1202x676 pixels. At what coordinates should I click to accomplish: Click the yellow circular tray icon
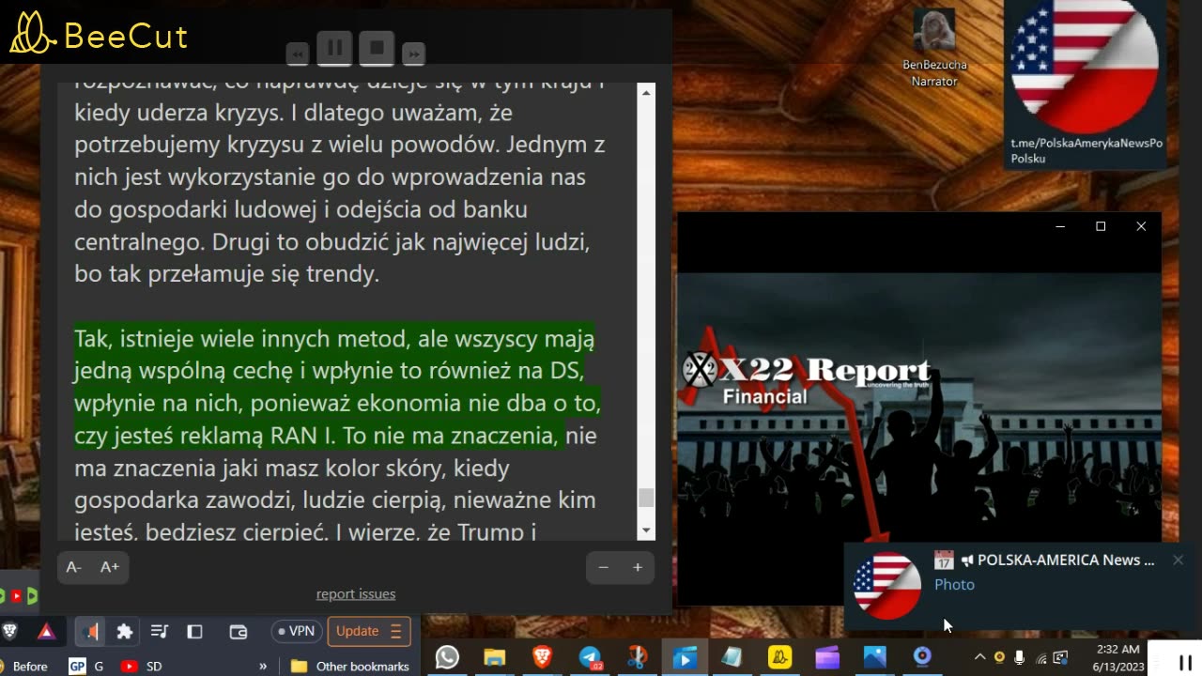coord(999,657)
